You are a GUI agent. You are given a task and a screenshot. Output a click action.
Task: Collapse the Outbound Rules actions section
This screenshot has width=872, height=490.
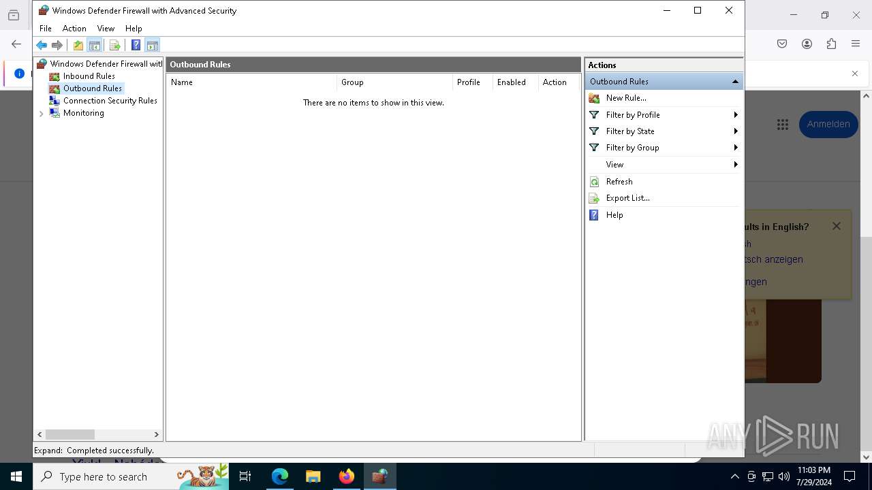click(735, 82)
